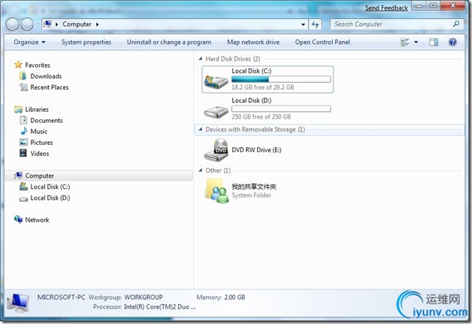Click the Local Disk (C:) usage bar

pyautogui.click(x=281, y=79)
